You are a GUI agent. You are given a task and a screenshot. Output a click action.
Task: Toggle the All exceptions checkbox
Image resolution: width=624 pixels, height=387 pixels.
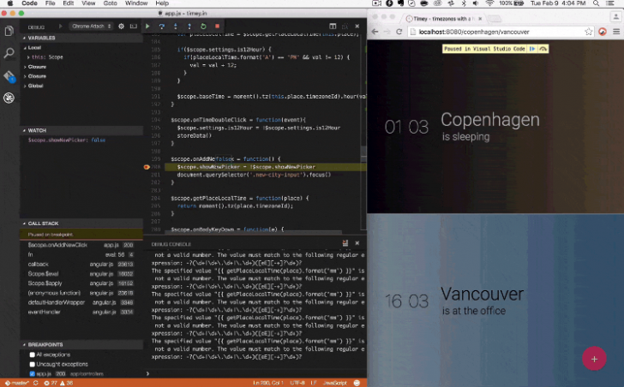coord(33,354)
